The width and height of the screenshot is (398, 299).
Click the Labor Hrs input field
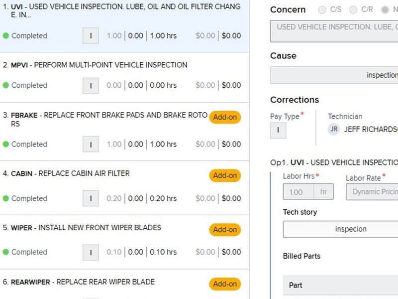click(298, 192)
